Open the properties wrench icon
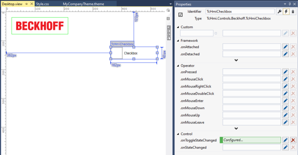 (279, 12)
